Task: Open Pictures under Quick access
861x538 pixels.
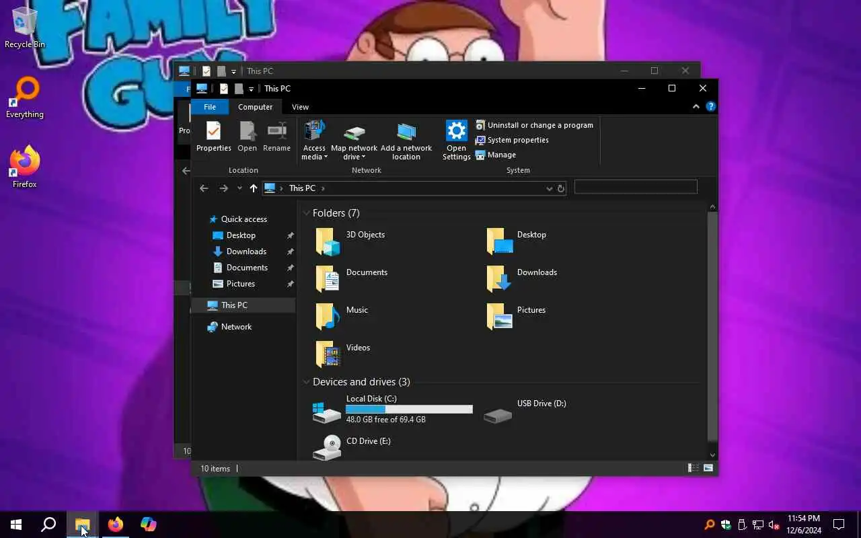Action: click(x=240, y=284)
